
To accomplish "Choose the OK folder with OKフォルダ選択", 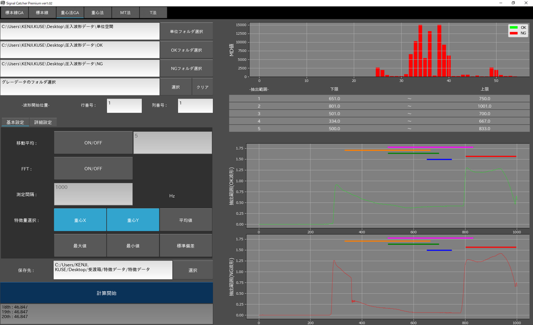I will pyautogui.click(x=187, y=50).
